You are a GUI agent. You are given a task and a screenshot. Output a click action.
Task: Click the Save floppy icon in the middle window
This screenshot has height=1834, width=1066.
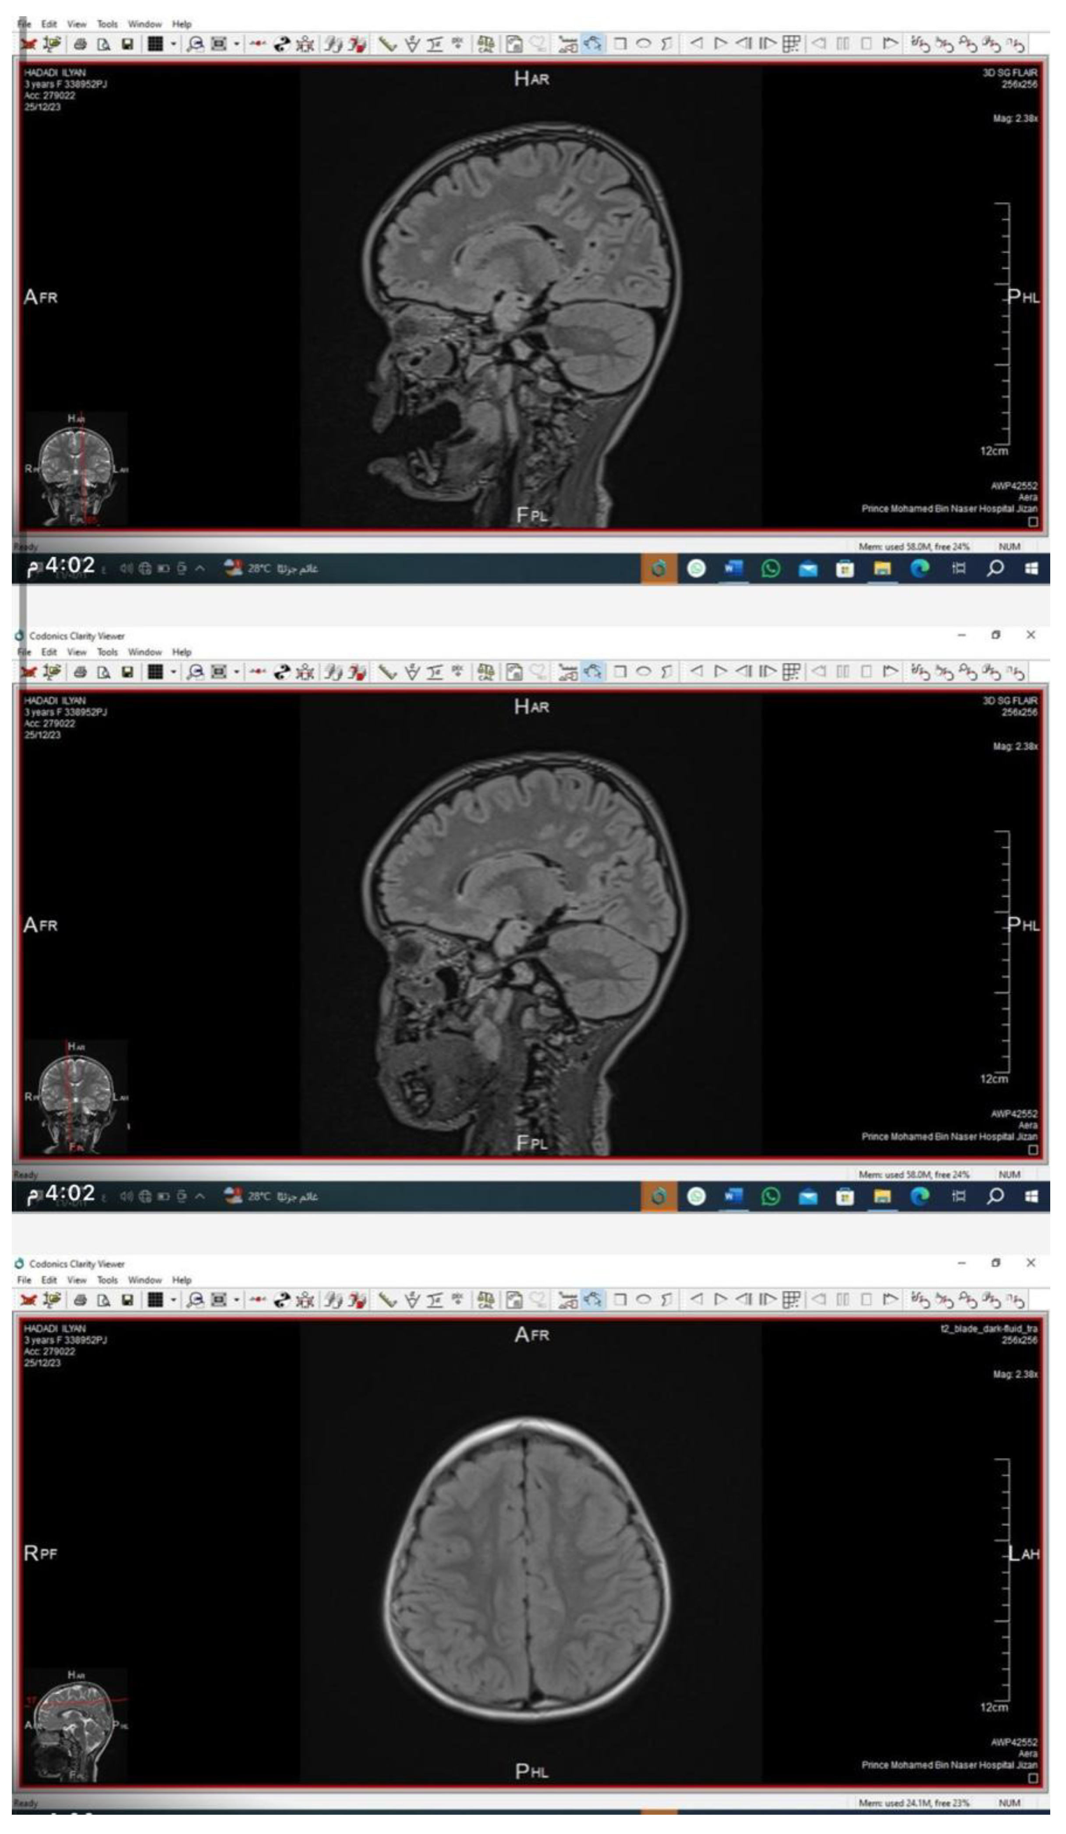[x=127, y=672]
